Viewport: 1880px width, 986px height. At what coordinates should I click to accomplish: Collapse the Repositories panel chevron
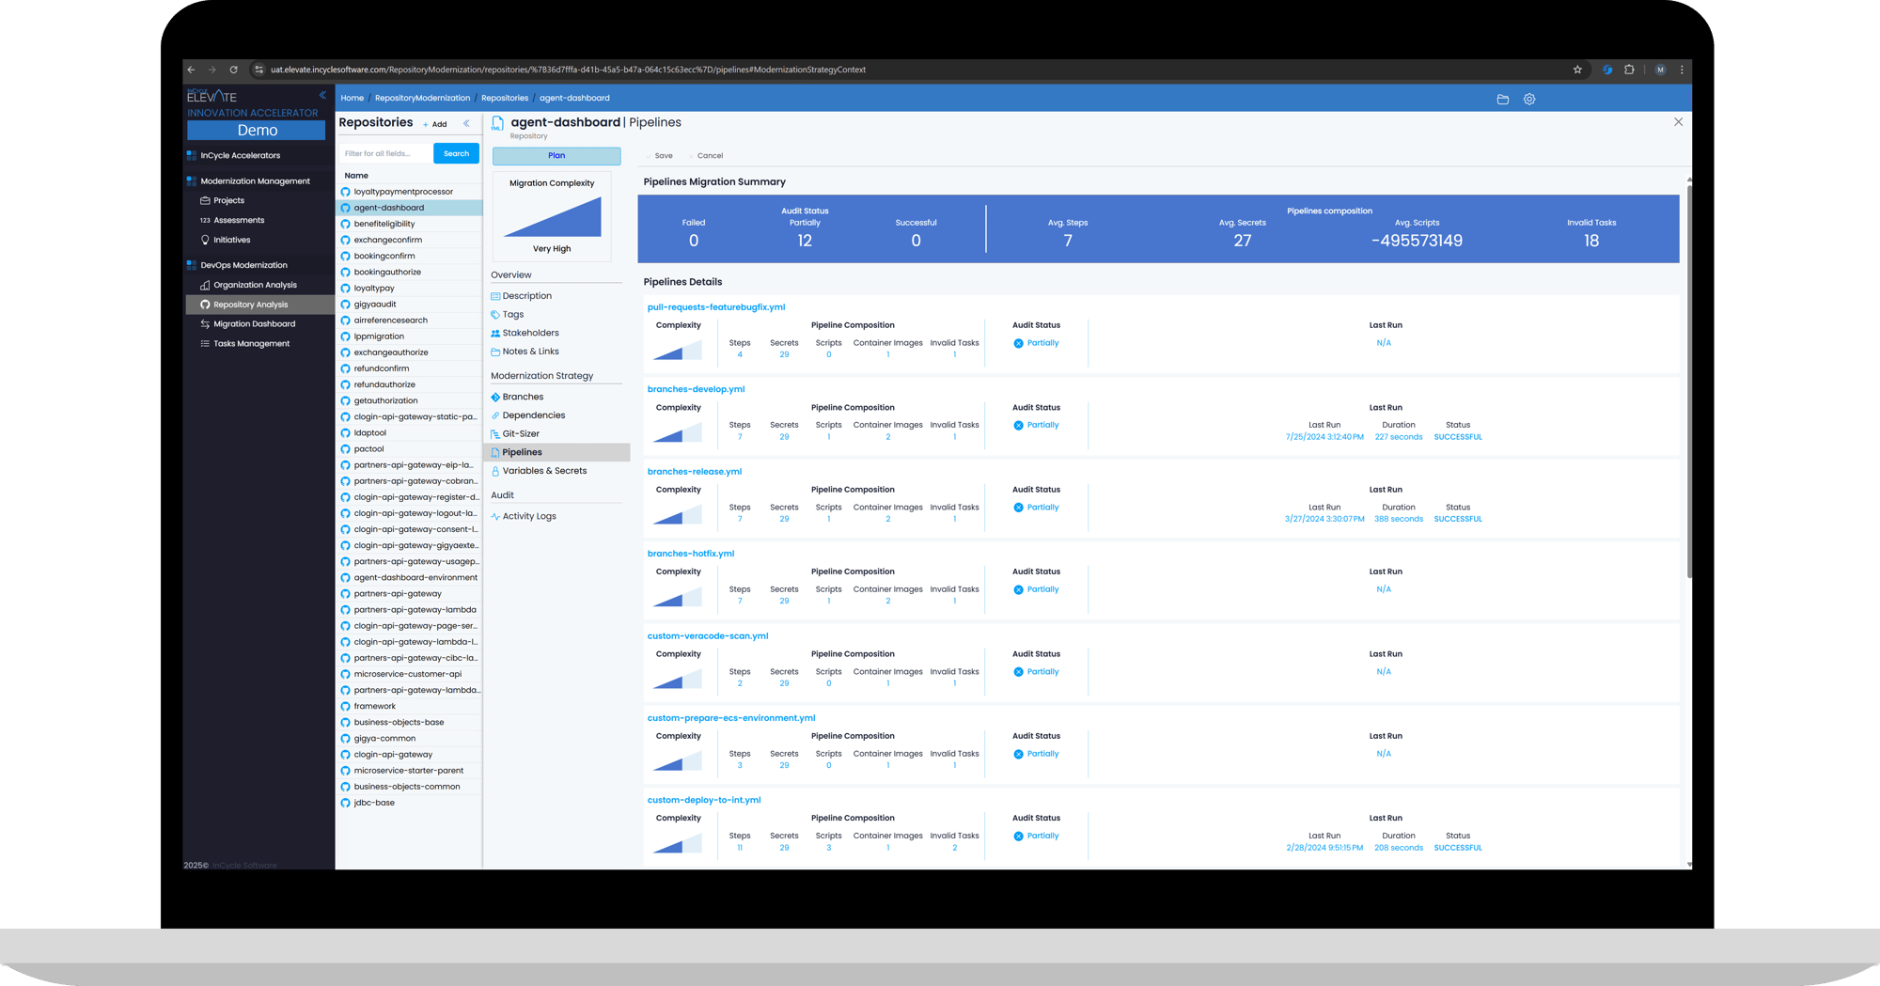pyautogui.click(x=466, y=123)
